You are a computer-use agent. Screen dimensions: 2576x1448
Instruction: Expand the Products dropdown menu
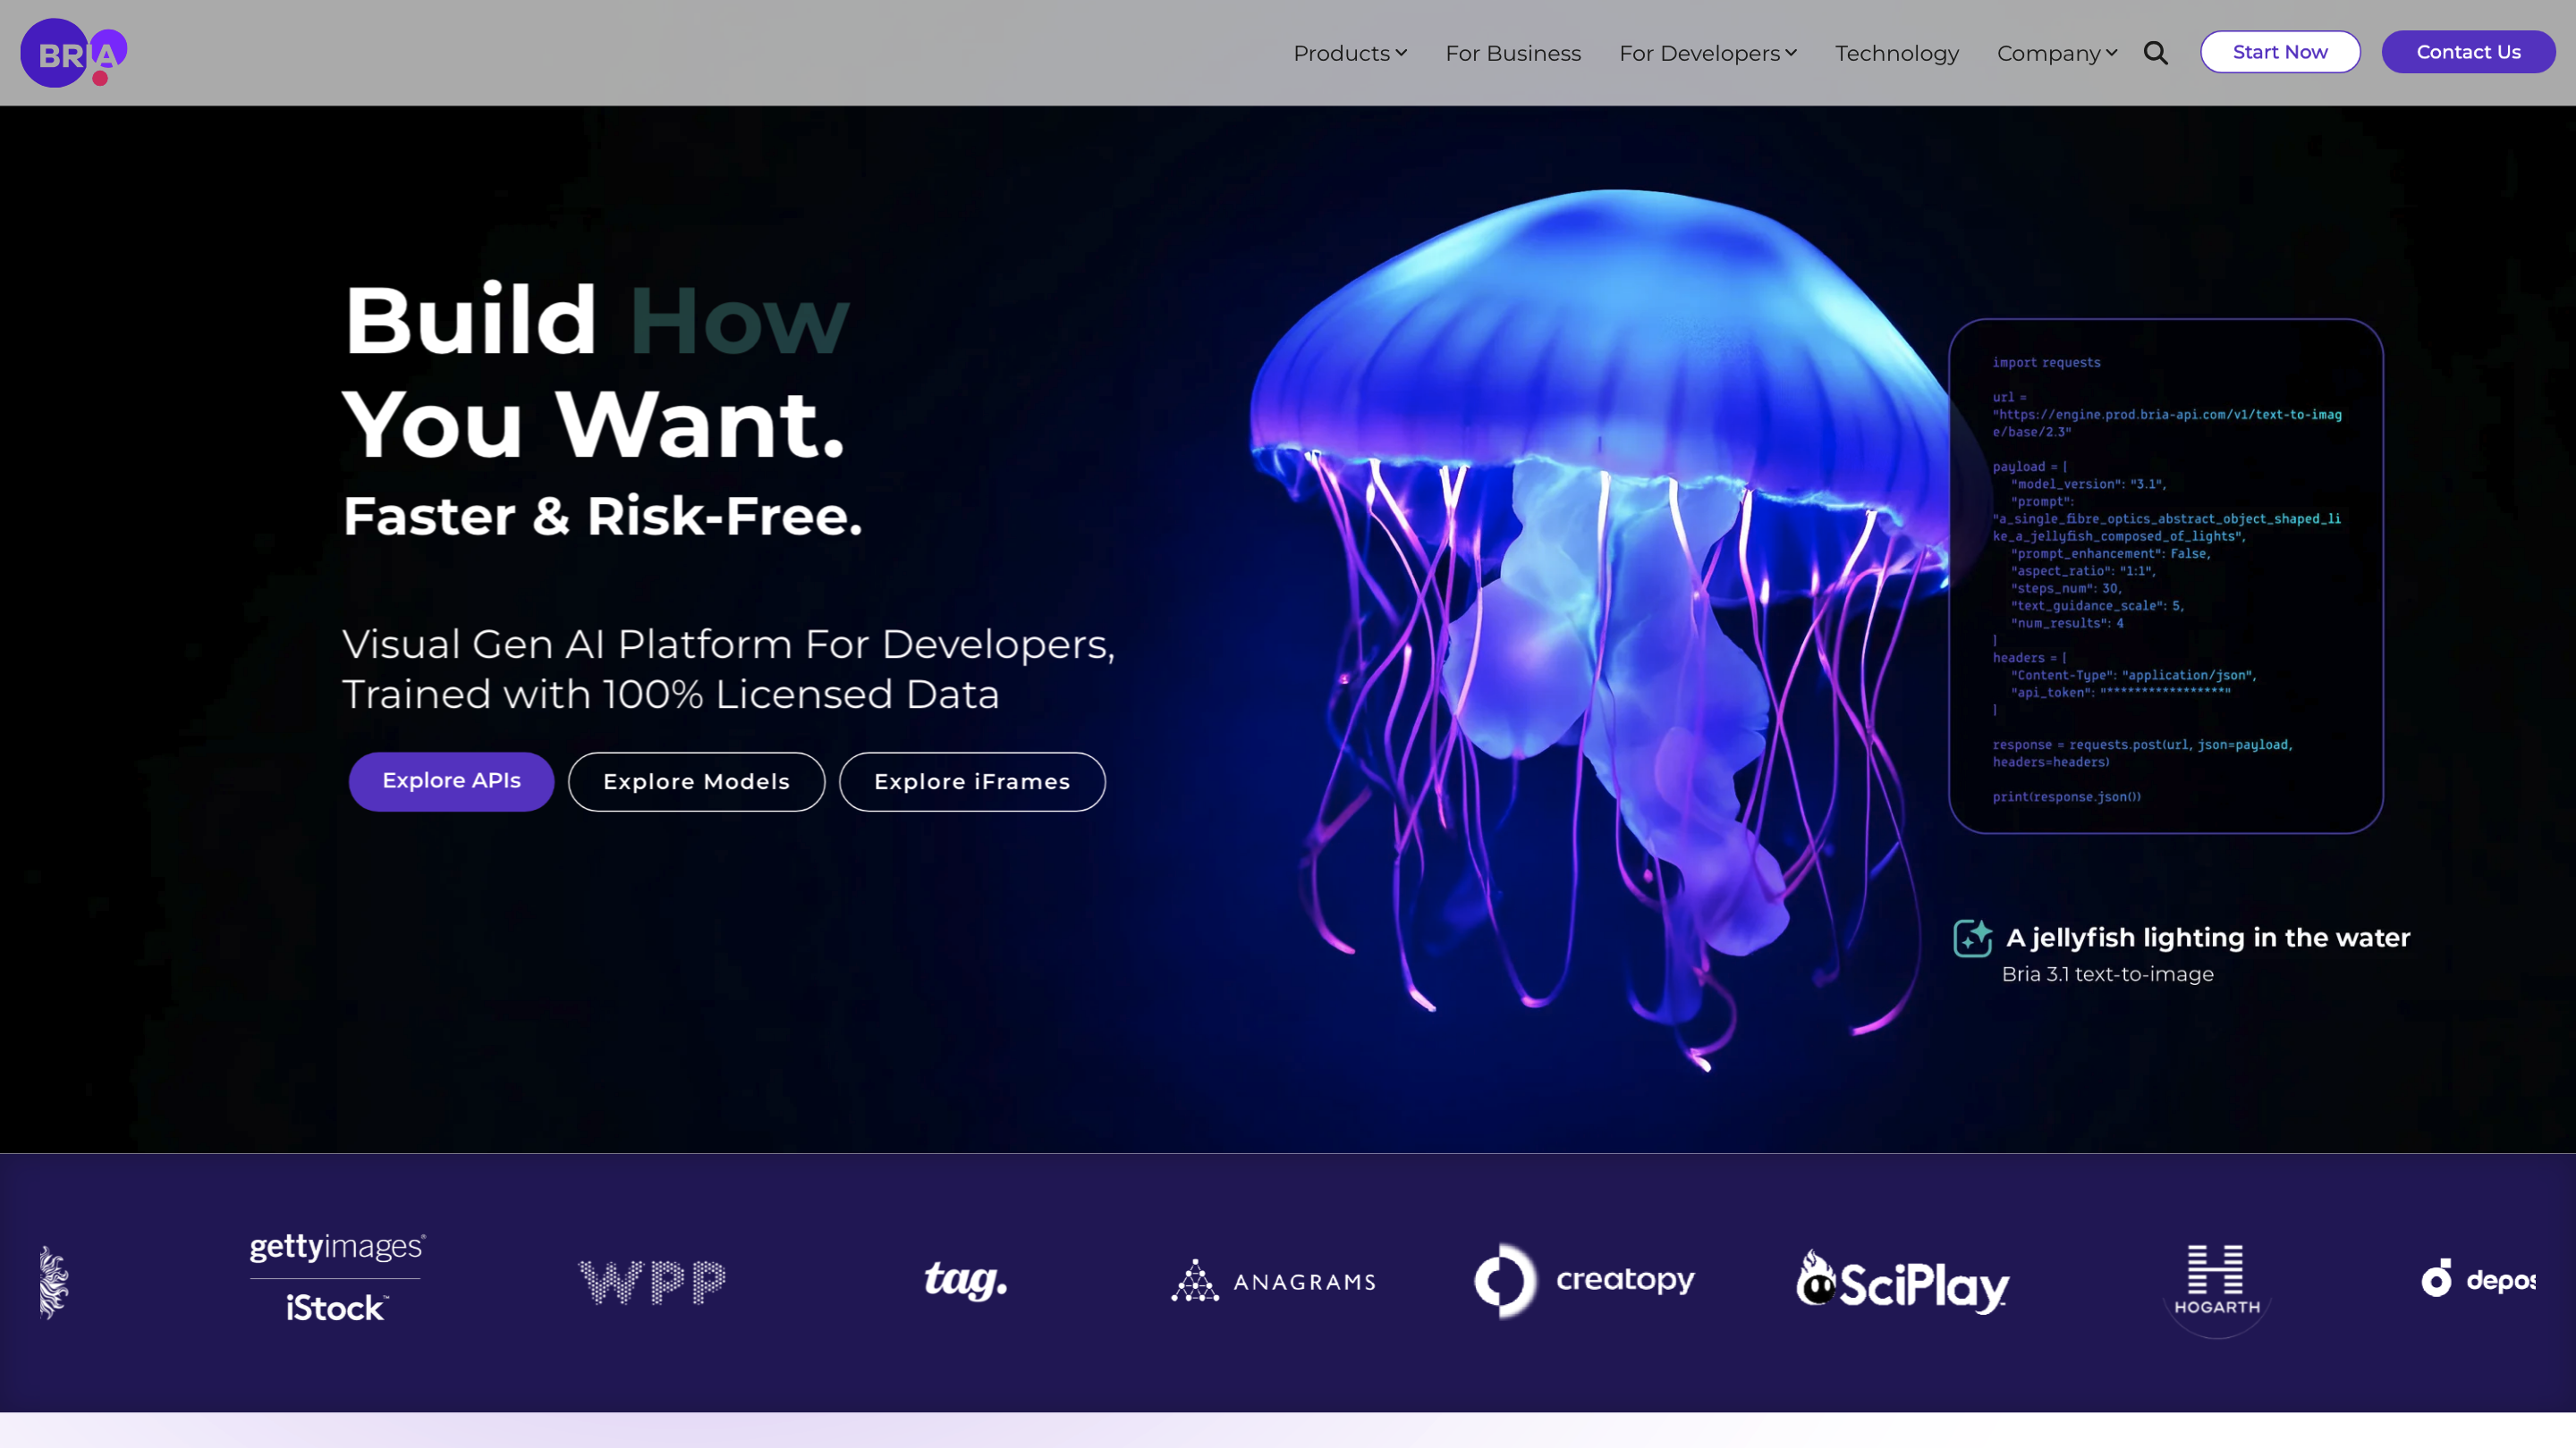pyautogui.click(x=1349, y=53)
